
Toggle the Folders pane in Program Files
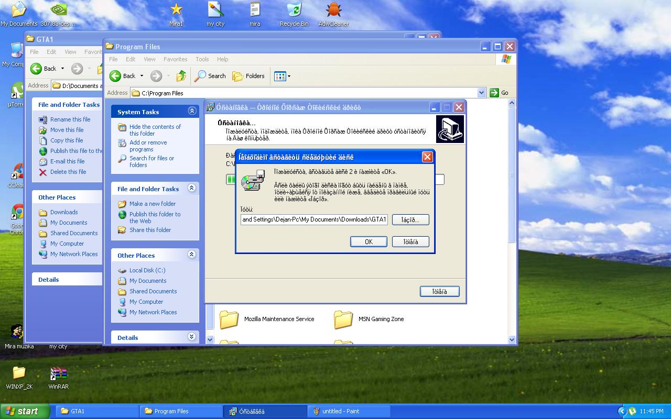click(x=248, y=76)
